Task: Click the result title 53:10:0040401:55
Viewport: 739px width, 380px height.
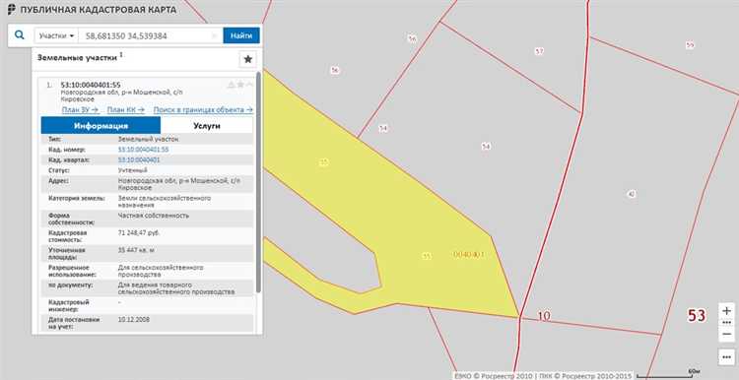Action: coord(91,85)
